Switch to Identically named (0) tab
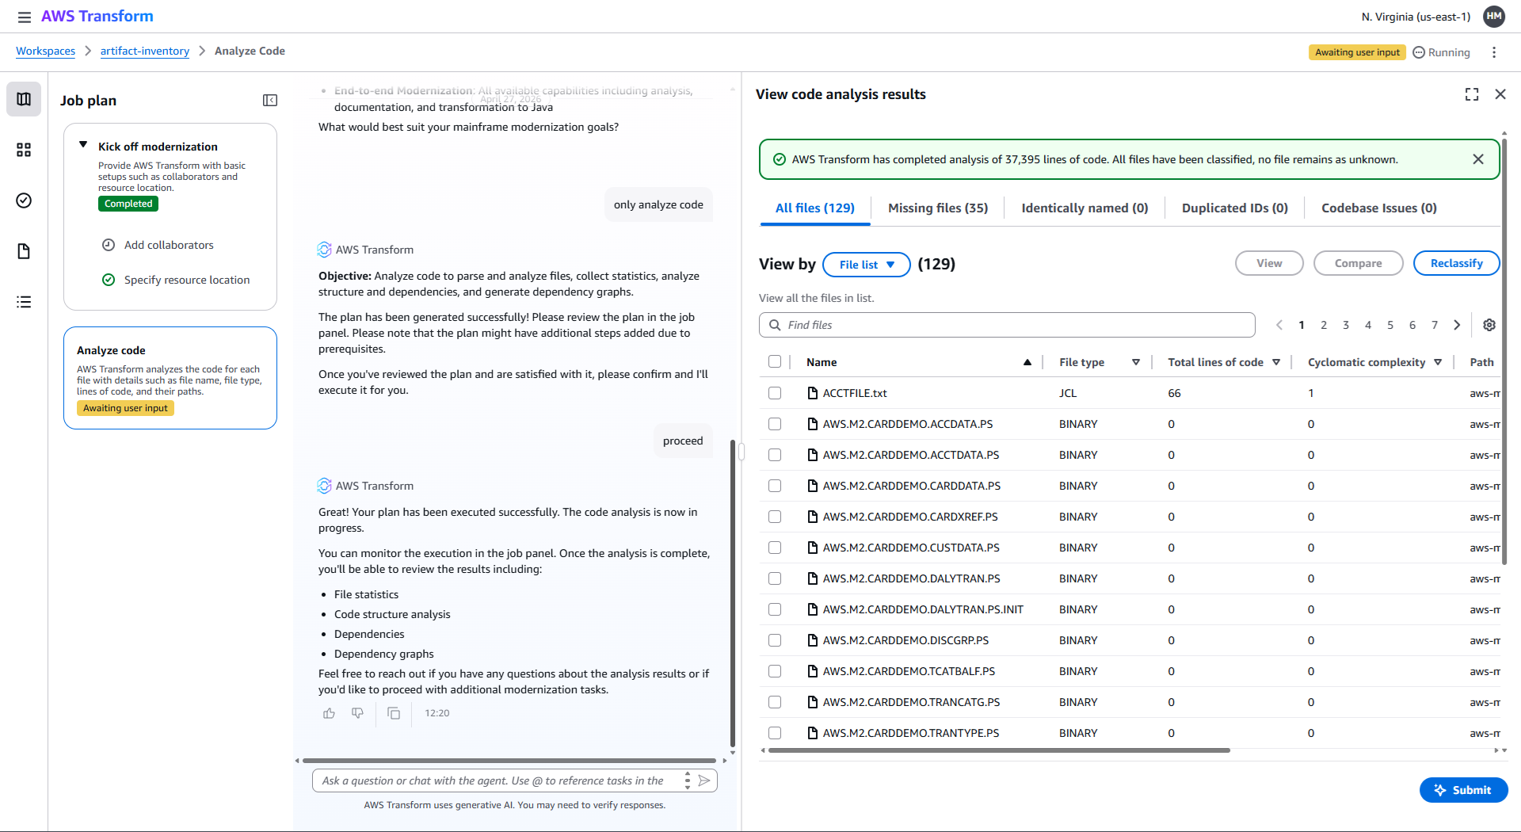This screenshot has height=832, width=1521. tap(1085, 208)
